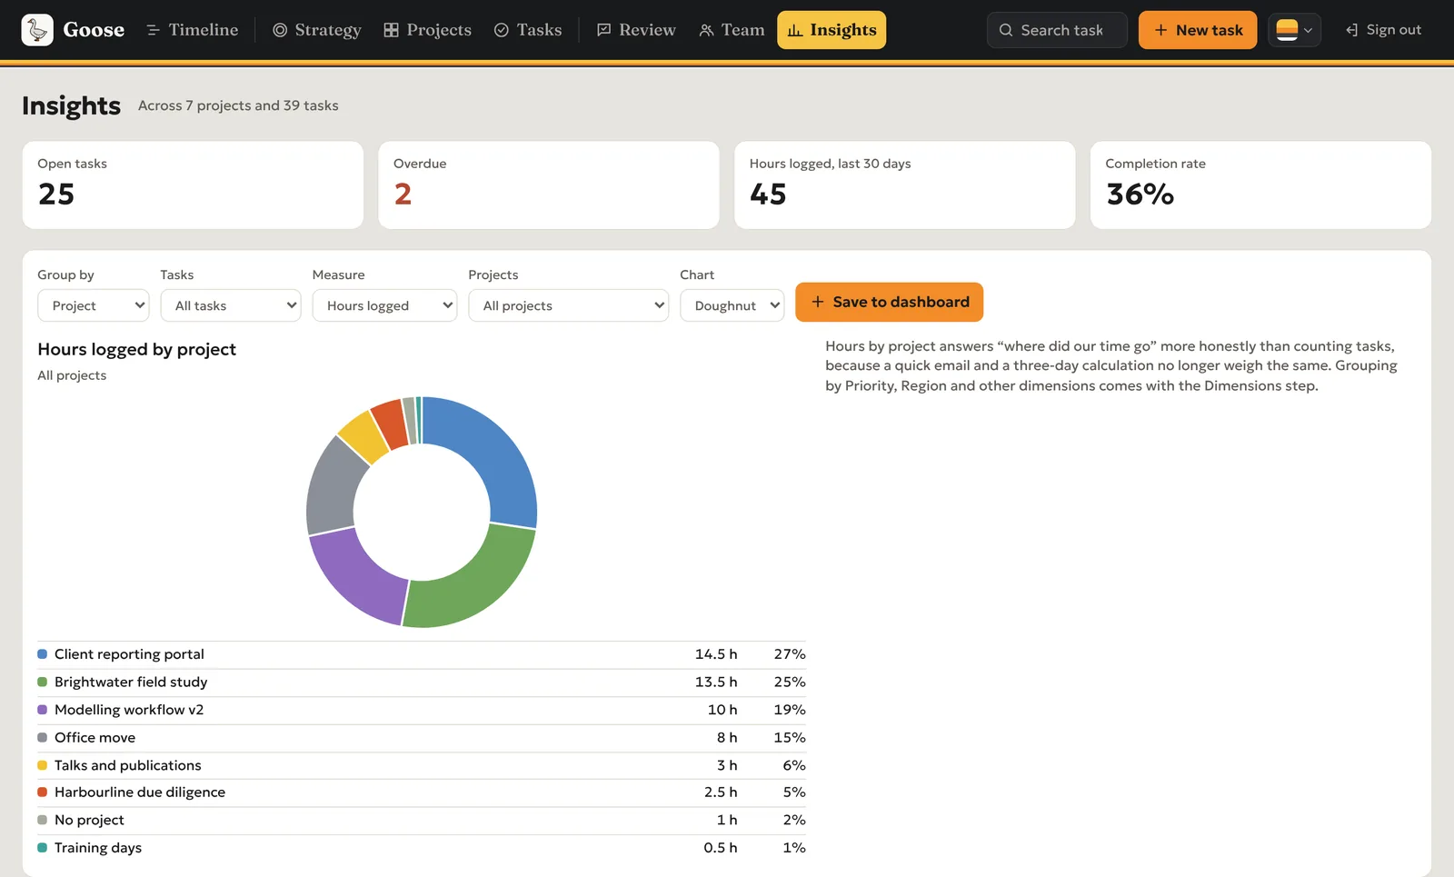Open the Timeline view
The image size is (1454, 877).
[x=192, y=30]
